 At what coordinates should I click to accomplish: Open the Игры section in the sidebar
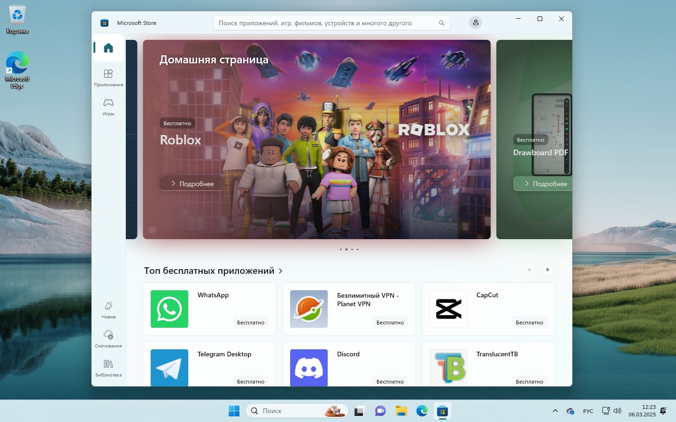(x=108, y=107)
